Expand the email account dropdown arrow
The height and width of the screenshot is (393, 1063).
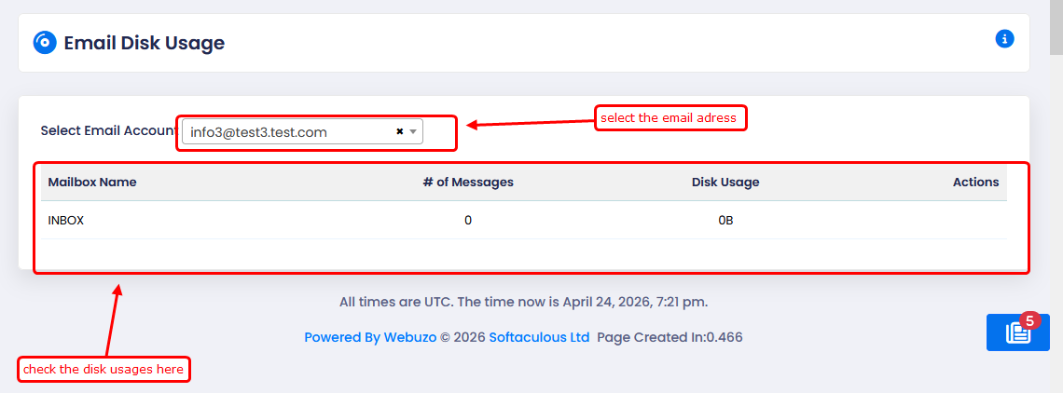pos(413,132)
